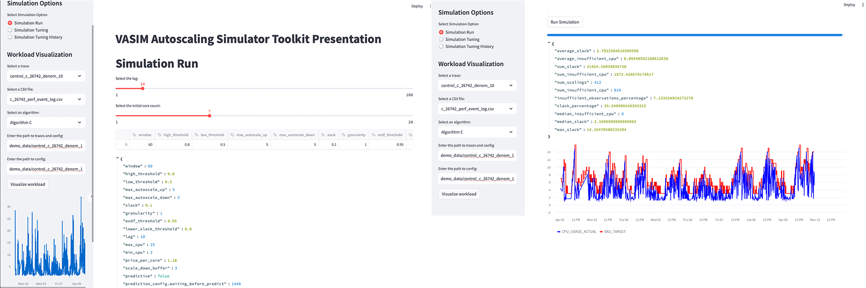Click the granularity column header icon

click(x=343, y=135)
